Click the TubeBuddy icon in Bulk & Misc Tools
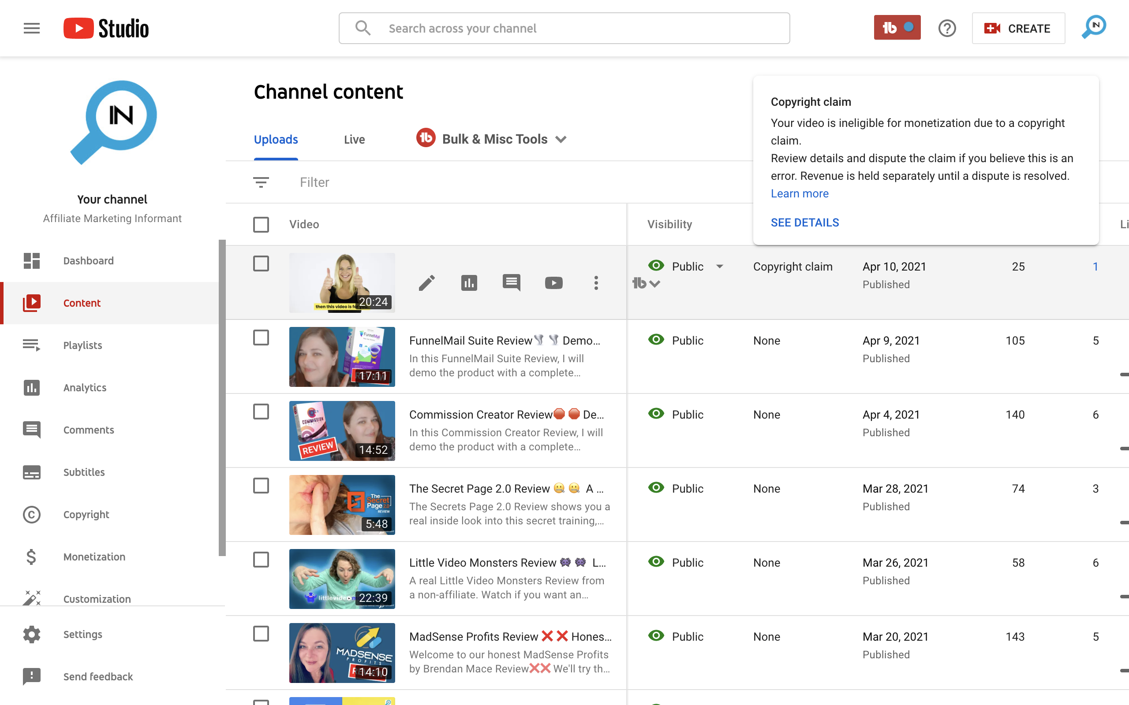The width and height of the screenshot is (1129, 705). [426, 138]
